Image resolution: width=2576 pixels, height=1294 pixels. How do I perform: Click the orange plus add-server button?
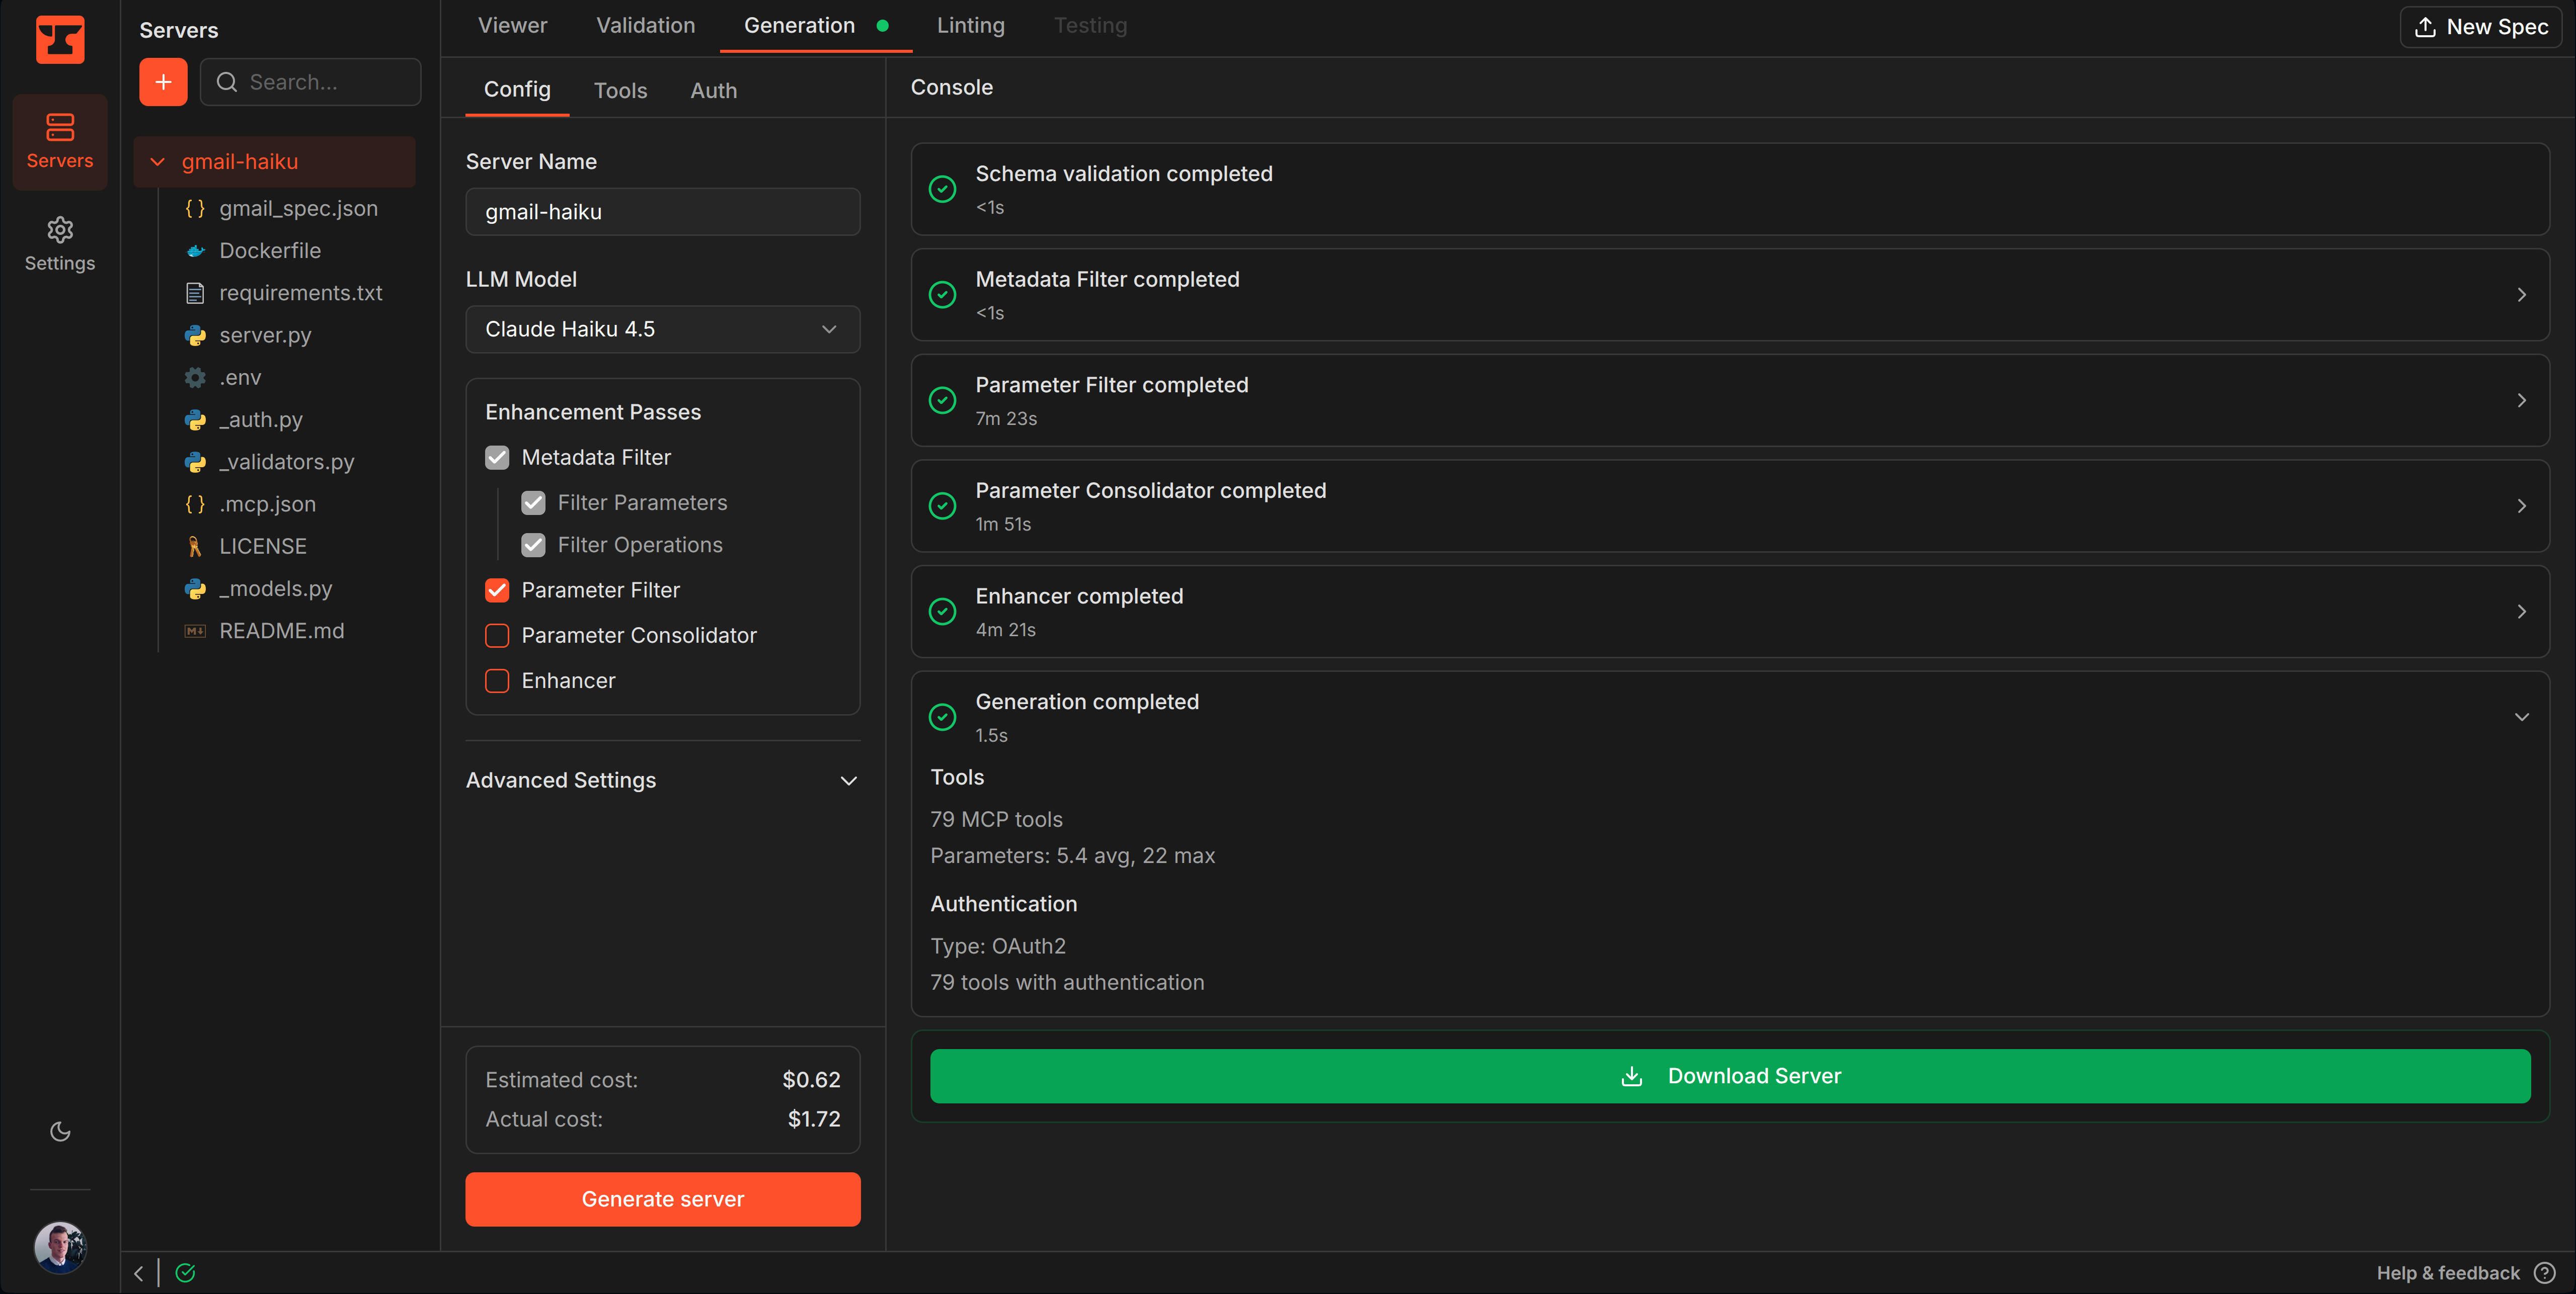click(163, 82)
